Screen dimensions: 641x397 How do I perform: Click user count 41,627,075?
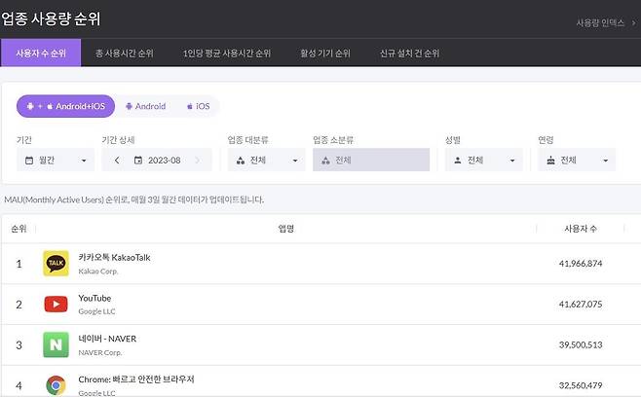point(581,304)
